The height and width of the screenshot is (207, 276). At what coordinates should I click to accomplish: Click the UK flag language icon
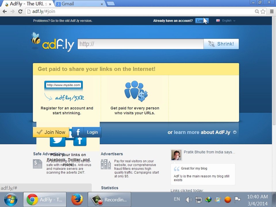coord(218,21)
